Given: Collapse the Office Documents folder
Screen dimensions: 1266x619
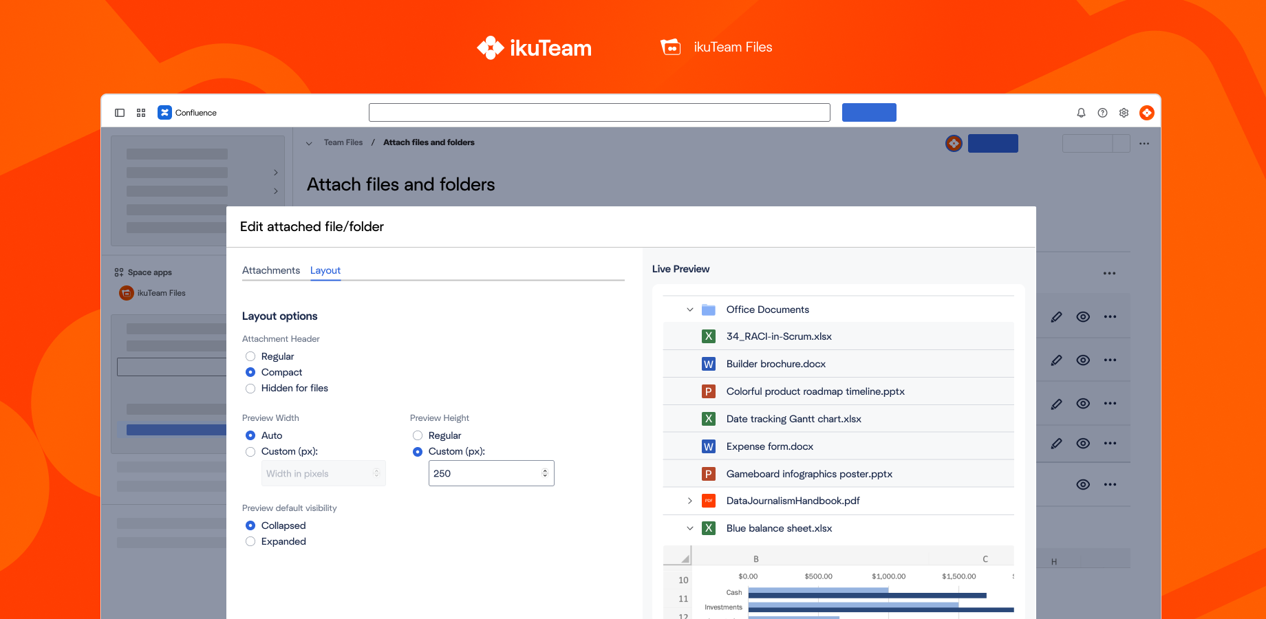Looking at the screenshot, I should tap(690, 309).
